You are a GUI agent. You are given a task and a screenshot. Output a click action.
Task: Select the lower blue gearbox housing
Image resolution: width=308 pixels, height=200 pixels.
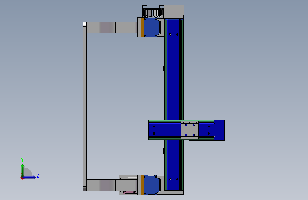pyautogui.click(x=152, y=185)
